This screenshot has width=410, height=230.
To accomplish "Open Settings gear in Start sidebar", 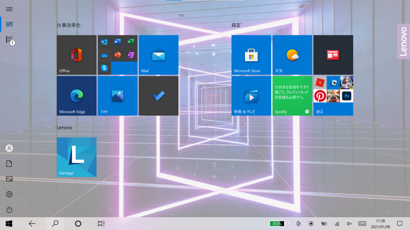I will [x=9, y=194].
